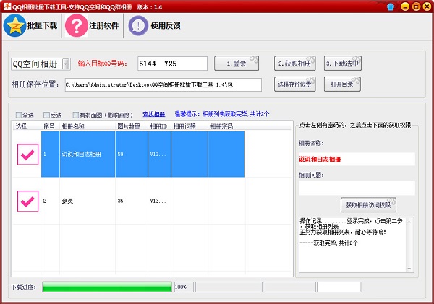
Task: Click the 选择 column header
Action: click(x=26, y=126)
